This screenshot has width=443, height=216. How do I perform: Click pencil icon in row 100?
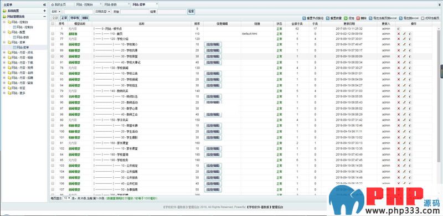pos(404,131)
